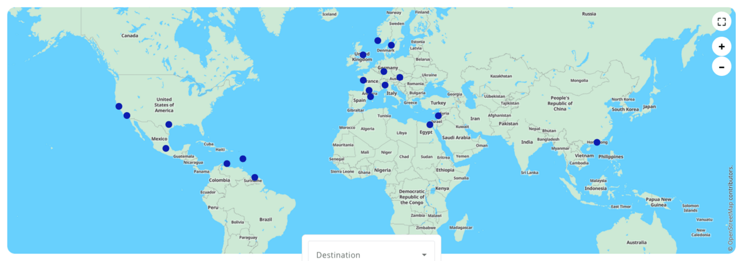Open the Destination dropdown
Image resolution: width=744 pixels, height=261 pixels.
tap(371, 254)
